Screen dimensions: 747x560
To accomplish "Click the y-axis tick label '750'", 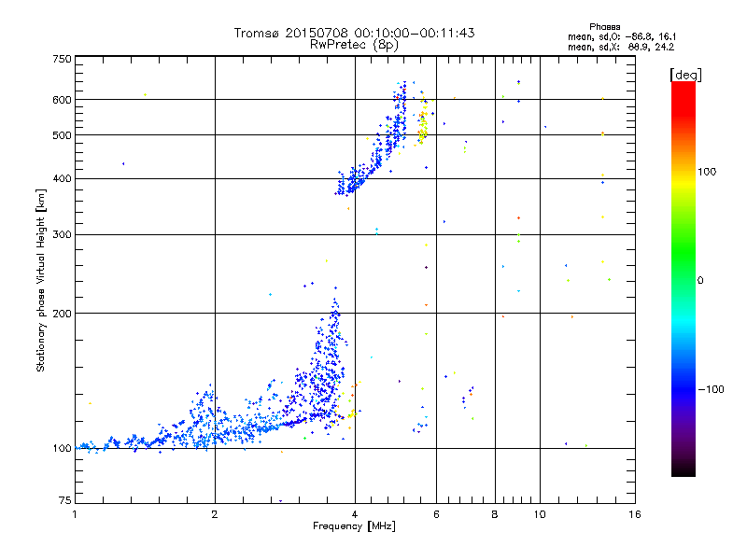I will pyautogui.click(x=62, y=59).
